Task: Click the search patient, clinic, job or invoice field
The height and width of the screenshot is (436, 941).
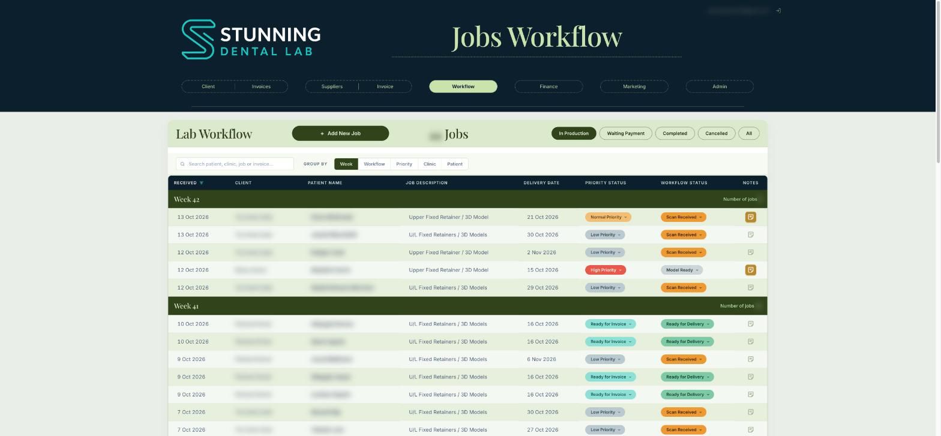Action: [235, 164]
